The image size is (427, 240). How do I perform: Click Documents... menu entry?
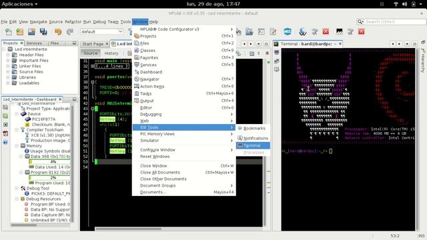184,192
